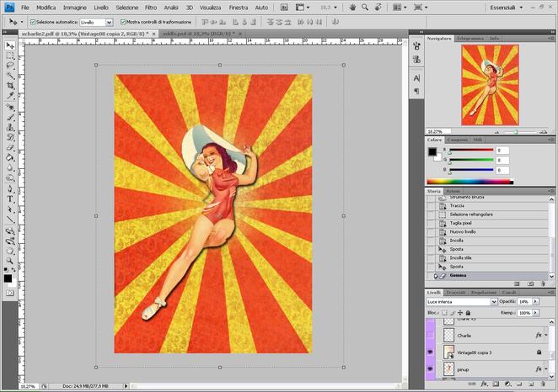Select the Lasso tool
Screen dimensions: 558x392
[10, 66]
